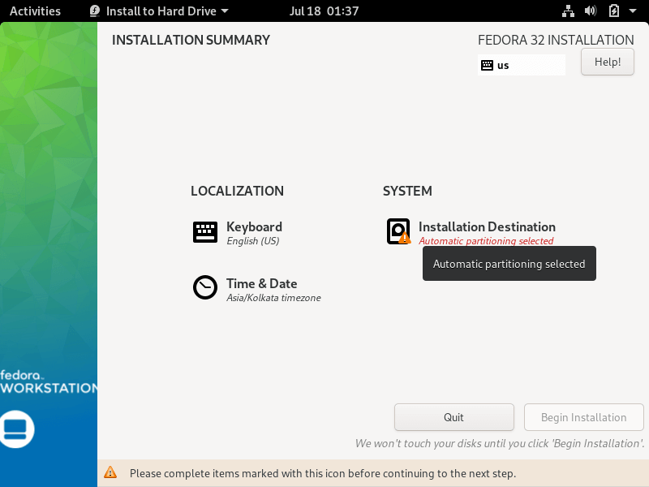Click the network status icon in top bar
The width and height of the screenshot is (649, 487).
tap(568, 11)
